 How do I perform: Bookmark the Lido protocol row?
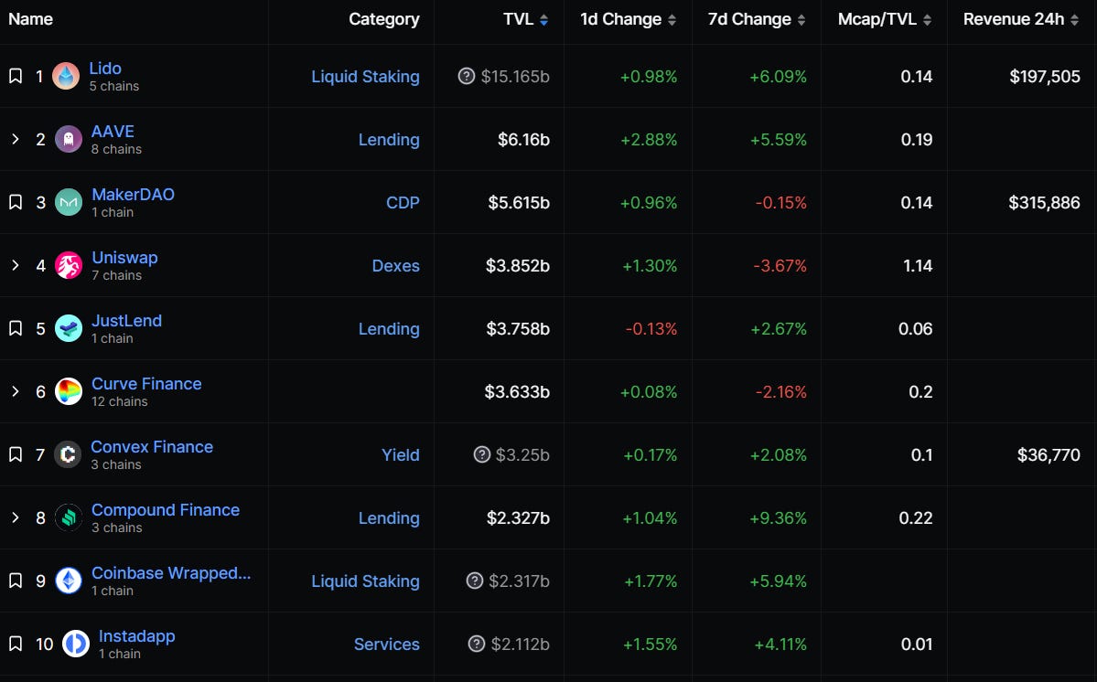click(16, 76)
